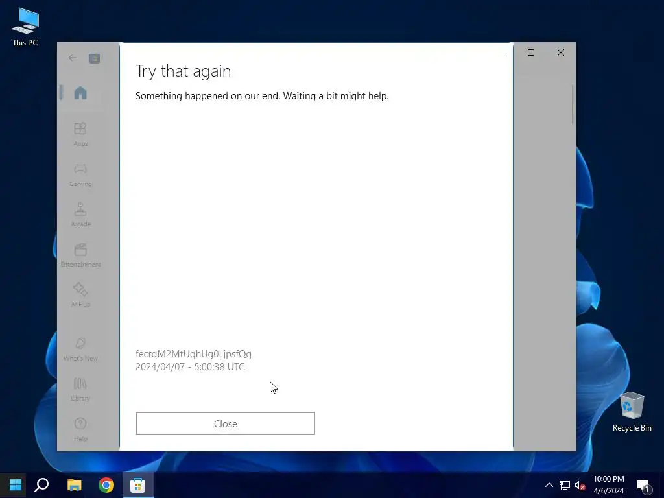Open taskbar Search

pos(41,485)
